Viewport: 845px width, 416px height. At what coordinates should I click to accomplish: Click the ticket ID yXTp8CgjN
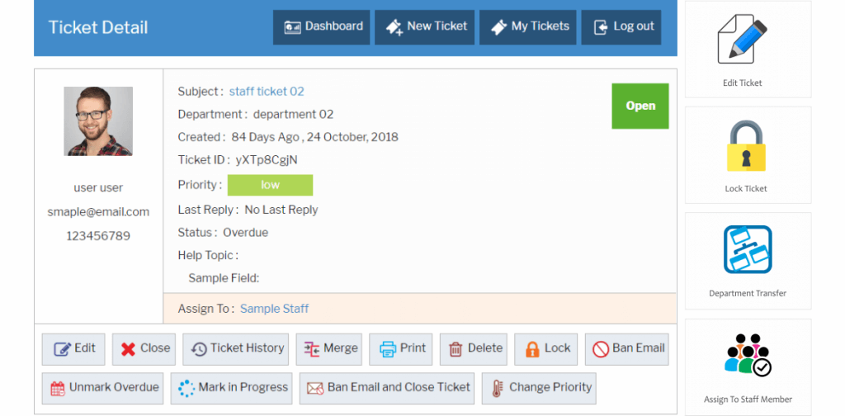267,160
